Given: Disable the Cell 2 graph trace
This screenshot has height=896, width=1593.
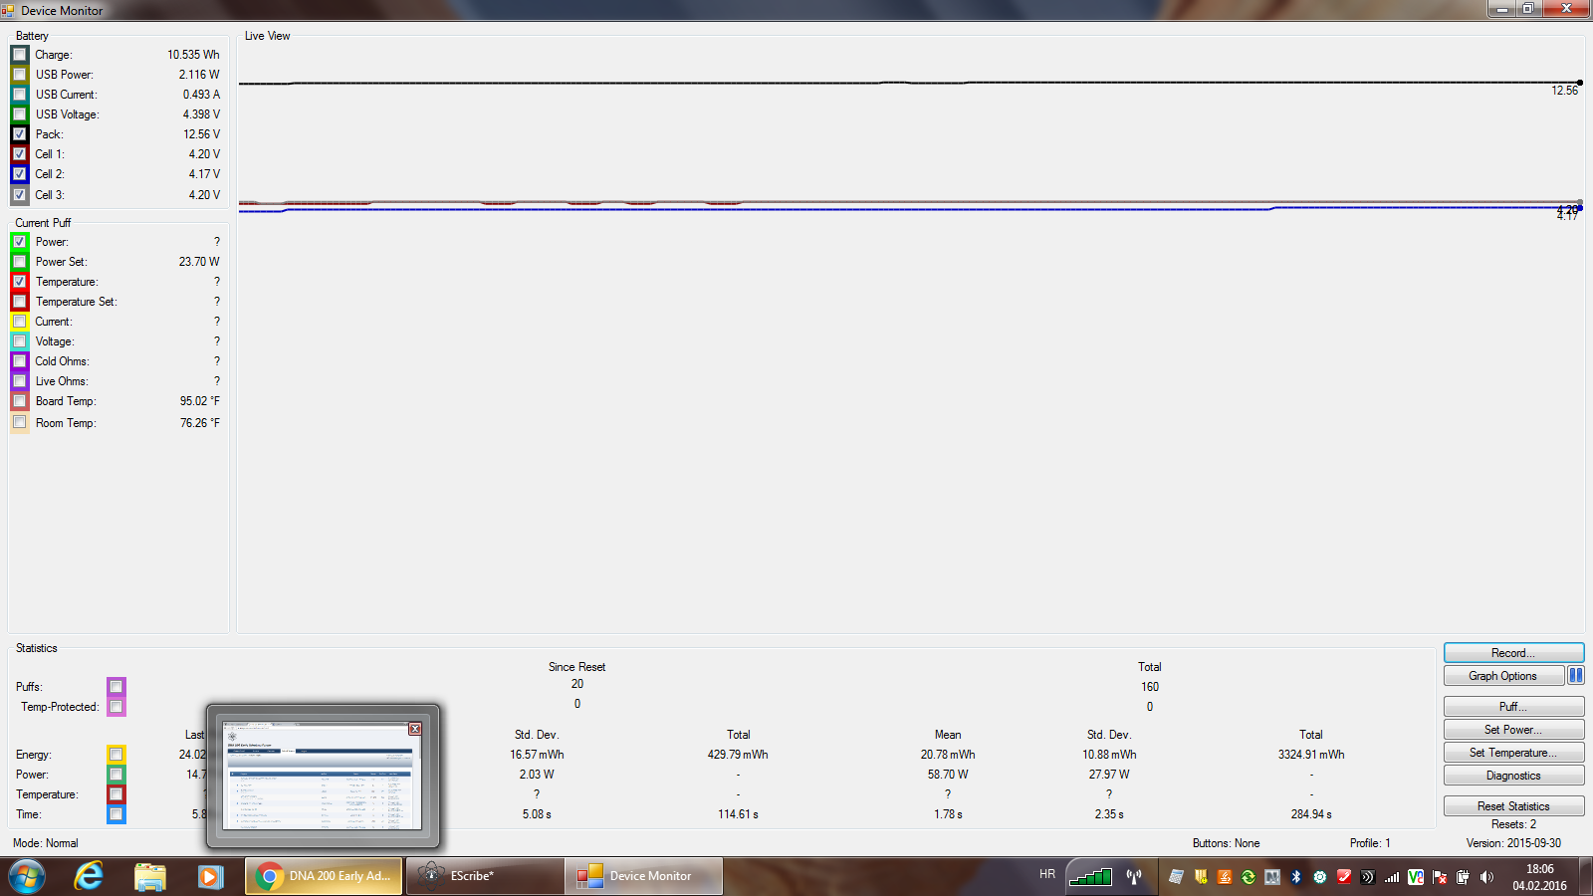Looking at the screenshot, I should [x=20, y=174].
